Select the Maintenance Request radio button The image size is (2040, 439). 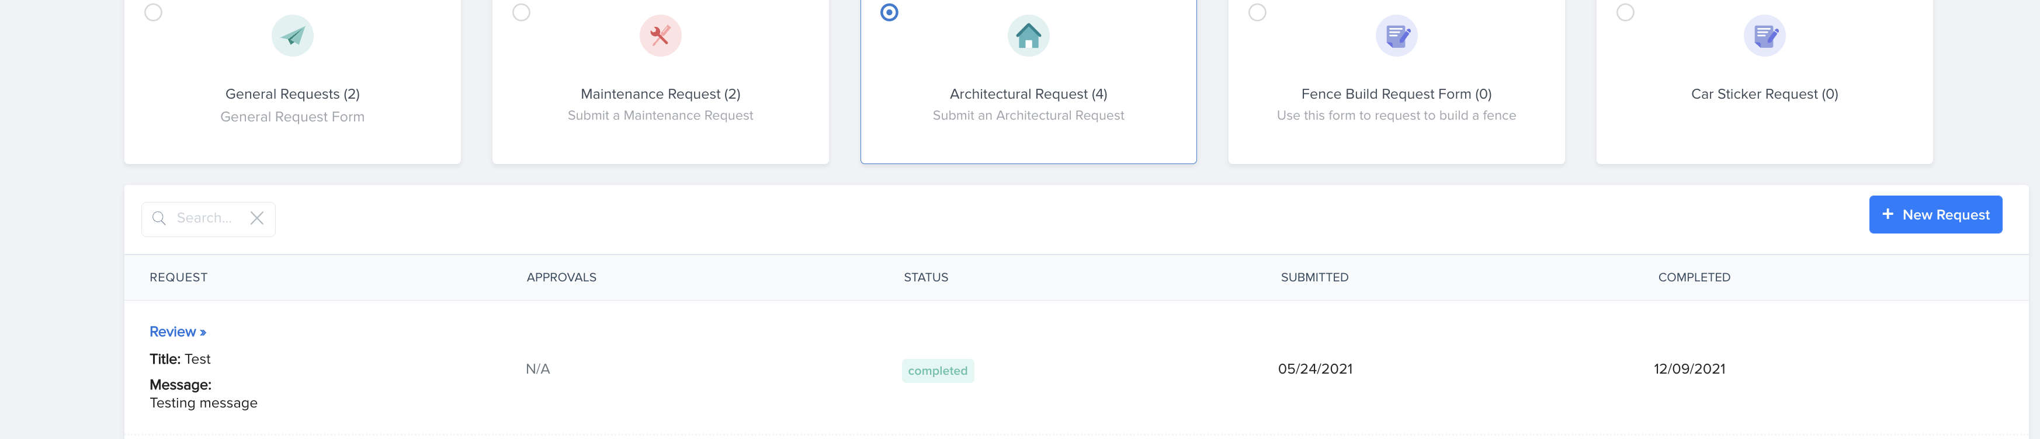[521, 13]
